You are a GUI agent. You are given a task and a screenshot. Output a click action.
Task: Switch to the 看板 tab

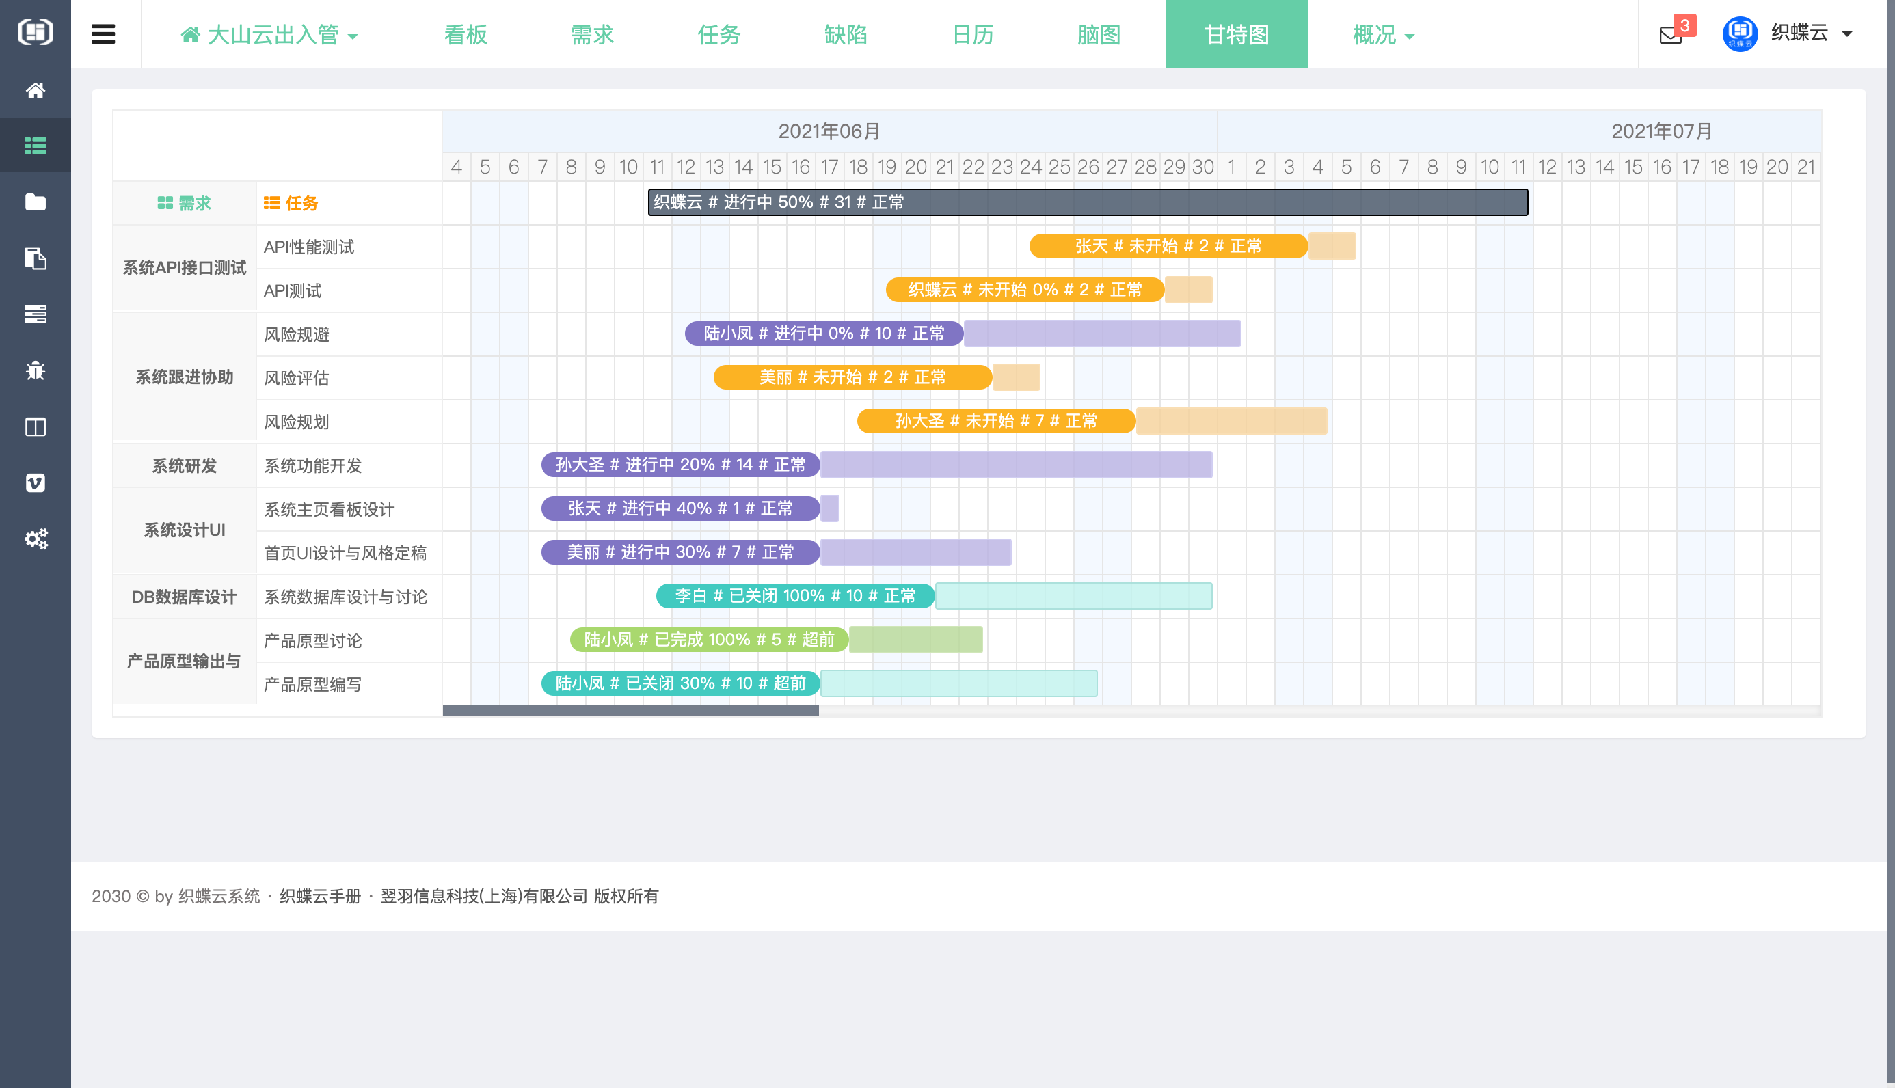tap(466, 35)
